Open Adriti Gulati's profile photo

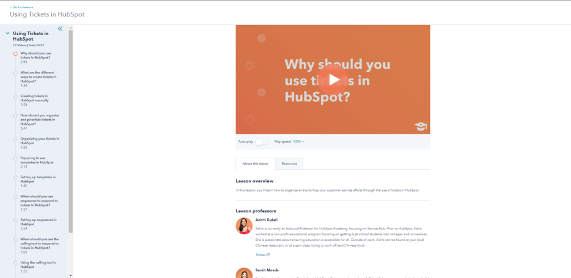[244, 226]
